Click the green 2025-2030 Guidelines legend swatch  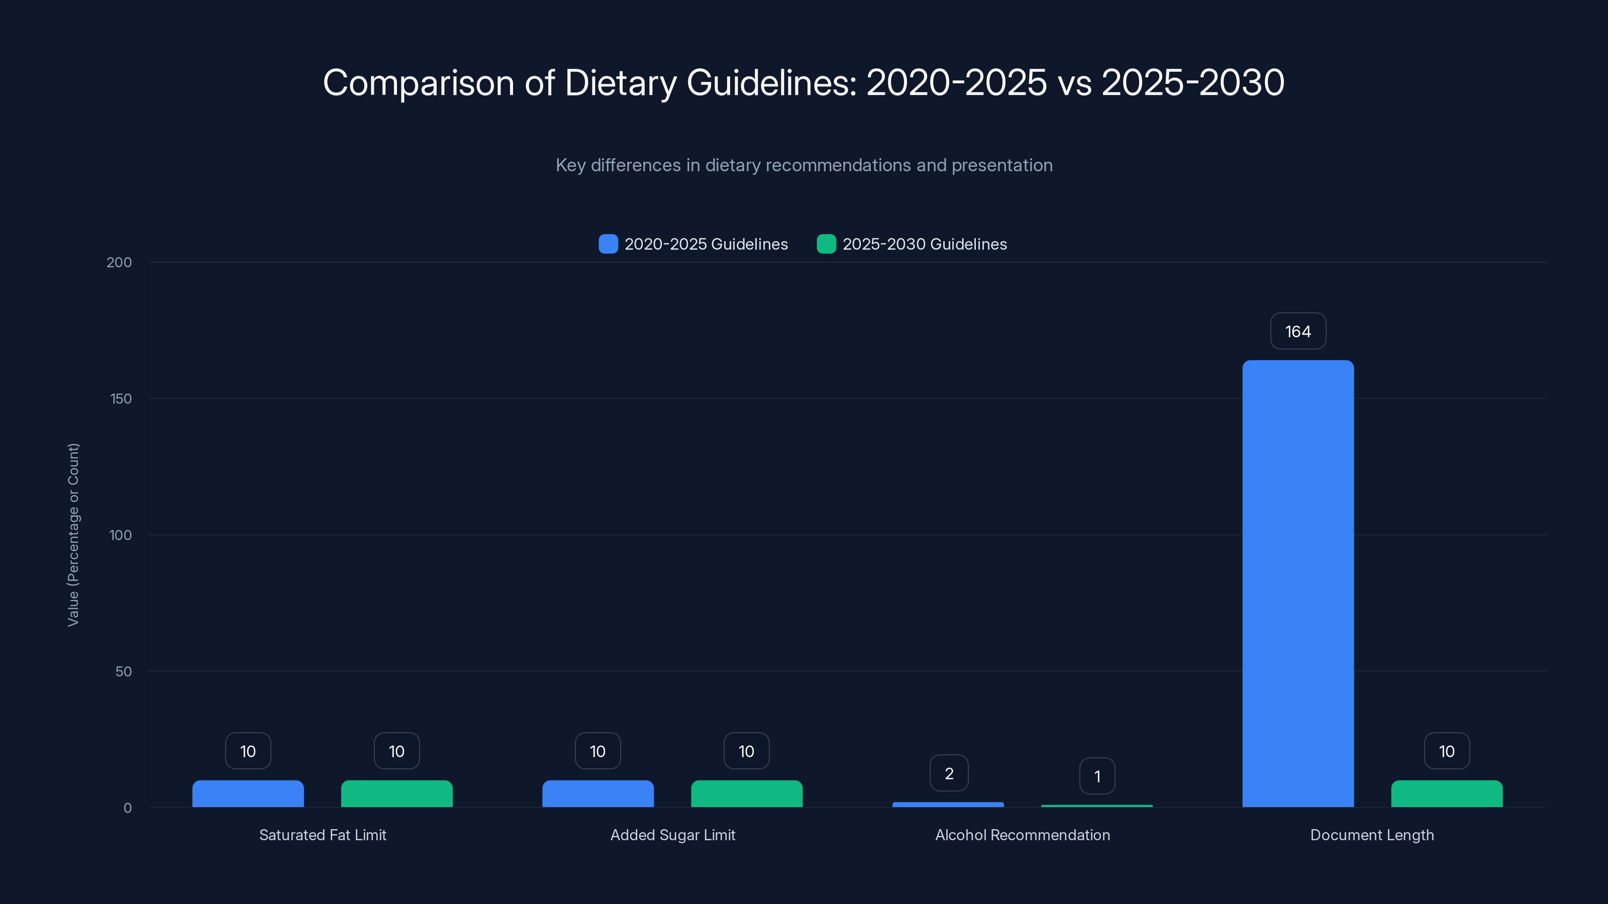827,244
